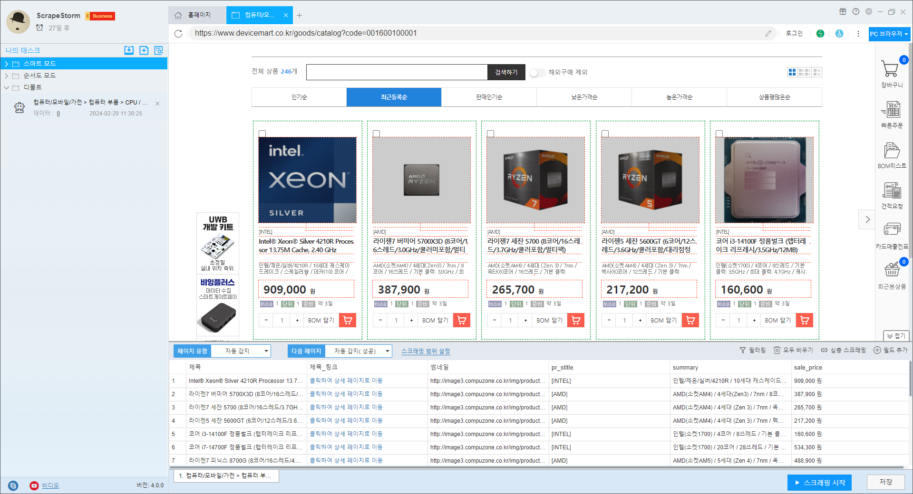Click the blue water drop icon
This screenshot has height=494, width=913.
pos(839,33)
